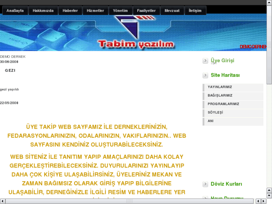Open the Mevzuat menu item
This screenshot has width=272, height=204.
click(172, 10)
